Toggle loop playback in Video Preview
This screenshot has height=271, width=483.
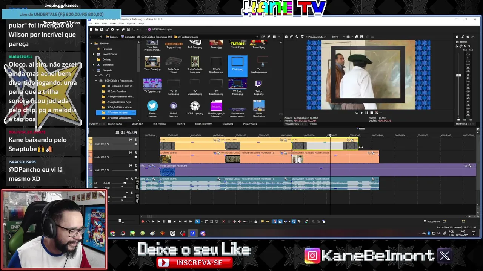[357, 113]
